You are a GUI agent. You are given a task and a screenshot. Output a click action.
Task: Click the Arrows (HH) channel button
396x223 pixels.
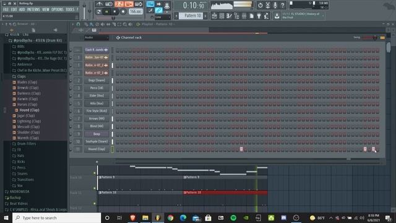point(97,118)
